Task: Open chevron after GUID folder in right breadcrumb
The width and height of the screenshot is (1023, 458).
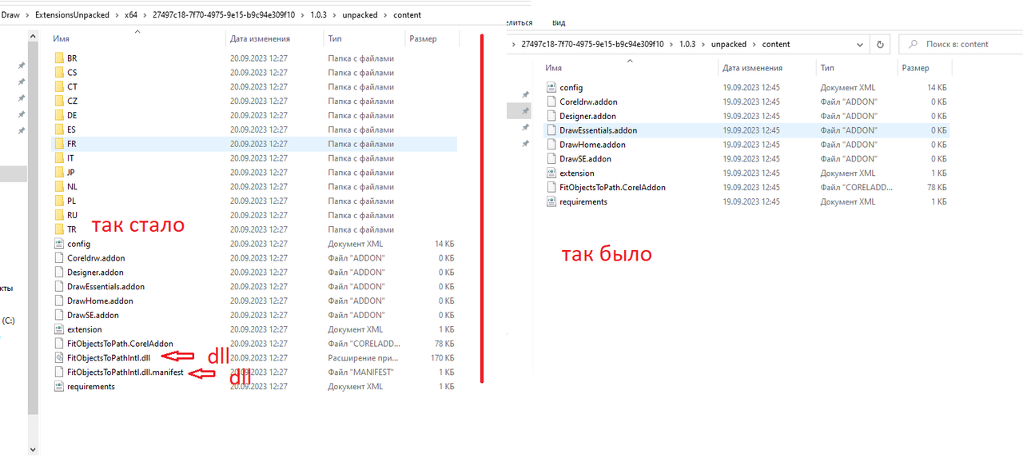Action: coord(671,45)
